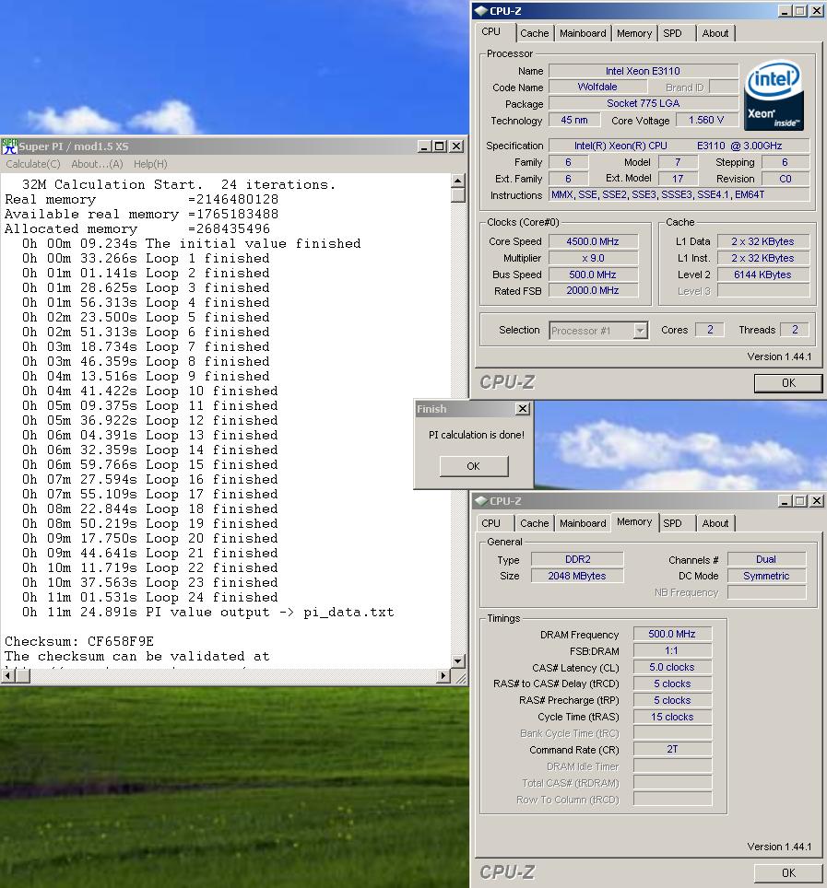The width and height of the screenshot is (827, 888).
Task: Click the memory Type value 'DDR2'
Action: (x=577, y=559)
